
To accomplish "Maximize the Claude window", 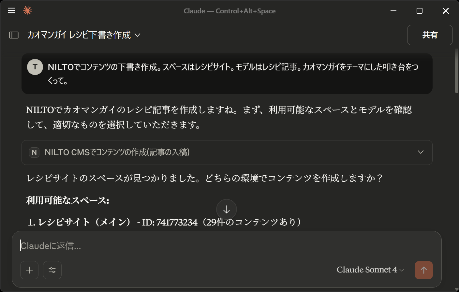I will pos(420,11).
